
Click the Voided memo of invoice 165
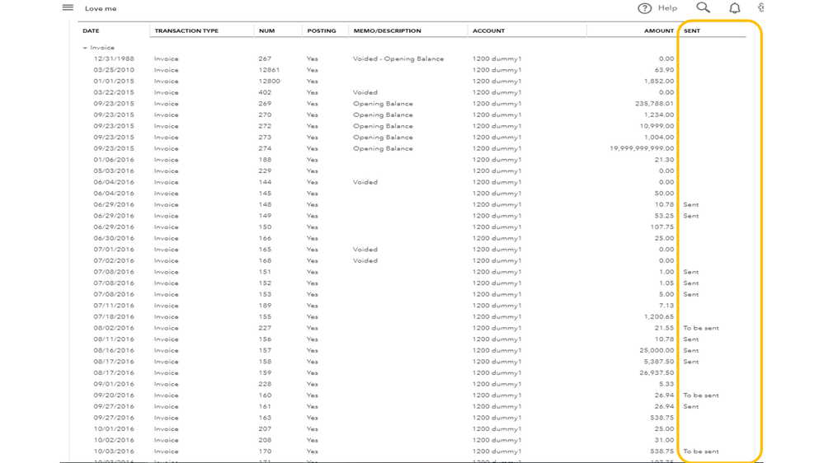(x=365, y=250)
